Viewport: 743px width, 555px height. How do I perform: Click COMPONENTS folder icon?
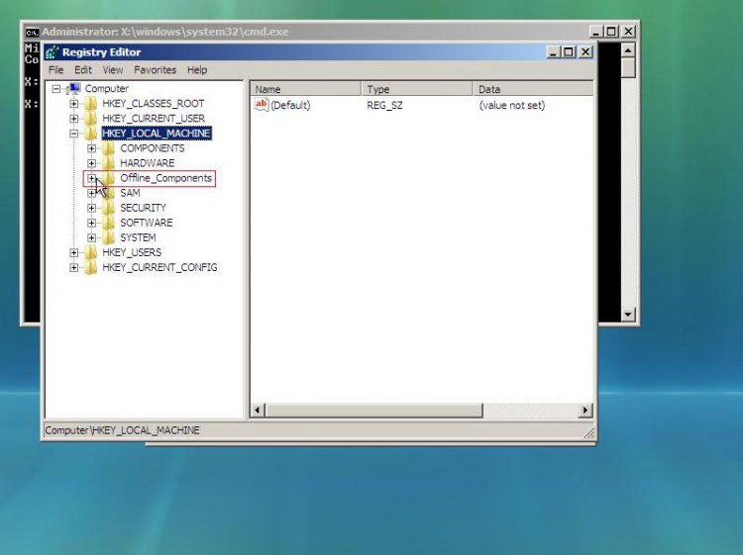109,148
